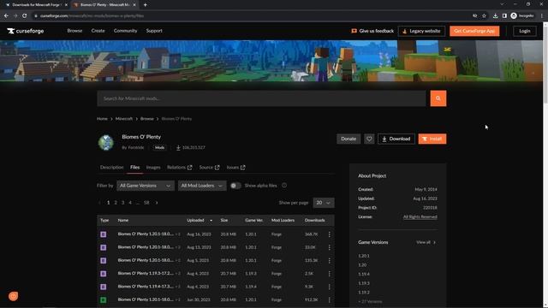548x308 pixels.
Task: Open Issues external tab
Action: 235,168
